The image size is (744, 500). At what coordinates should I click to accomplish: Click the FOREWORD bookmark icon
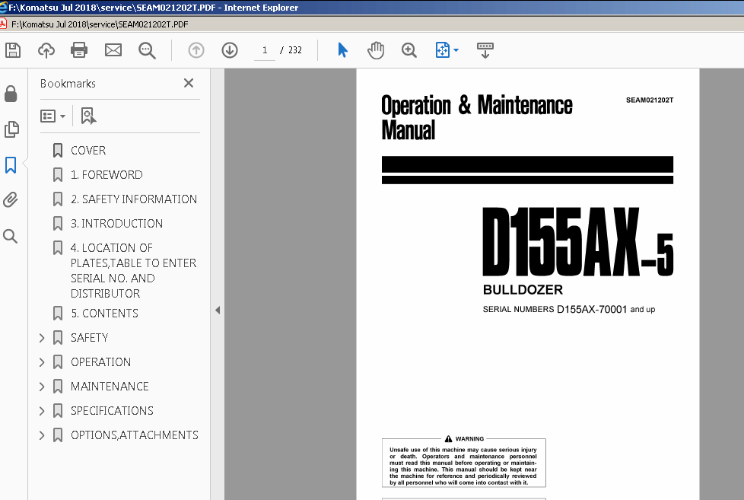coord(58,175)
